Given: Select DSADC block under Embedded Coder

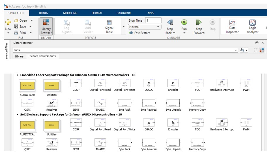Looking at the screenshot, I should pyautogui.click(x=149, y=85).
